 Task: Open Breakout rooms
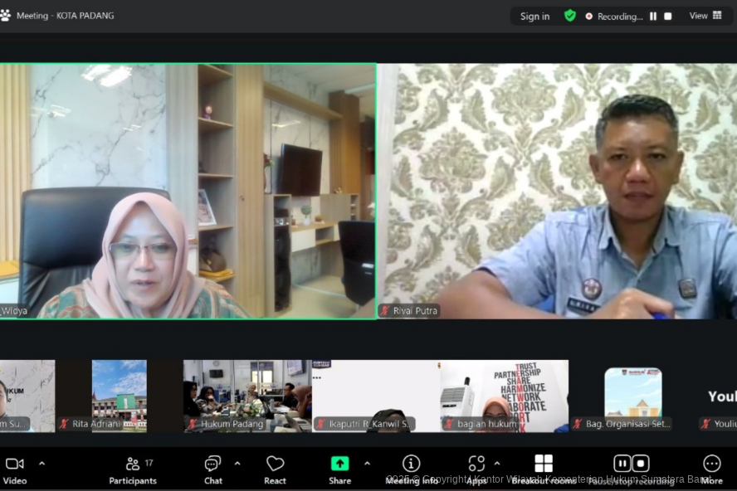pos(543,469)
